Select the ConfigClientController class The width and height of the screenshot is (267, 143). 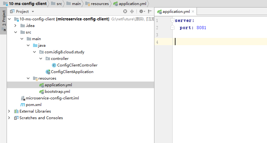pos(77,65)
